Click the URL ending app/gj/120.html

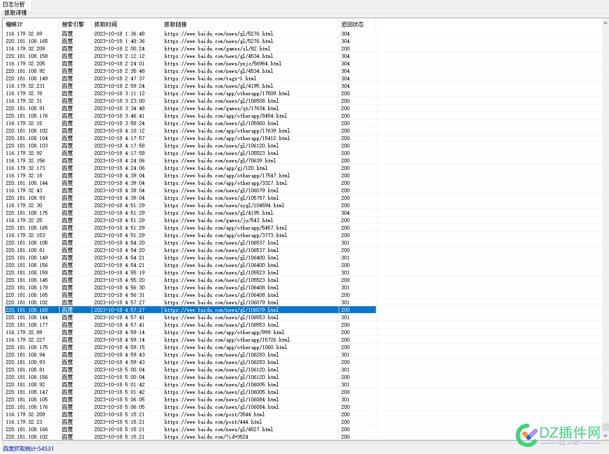click(216, 168)
